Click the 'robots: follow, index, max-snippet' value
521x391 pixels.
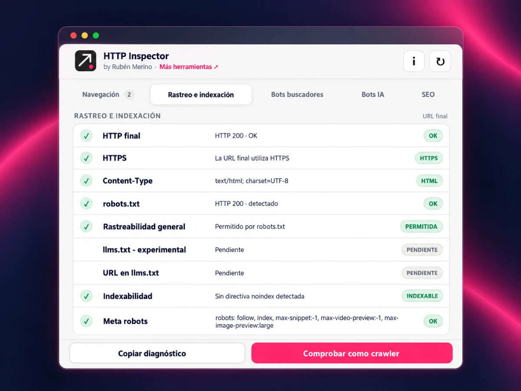click(x=307, y=321)
